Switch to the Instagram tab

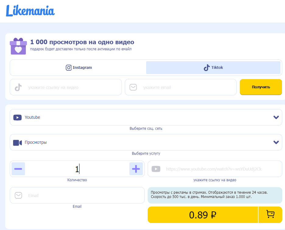coord(79,68)
